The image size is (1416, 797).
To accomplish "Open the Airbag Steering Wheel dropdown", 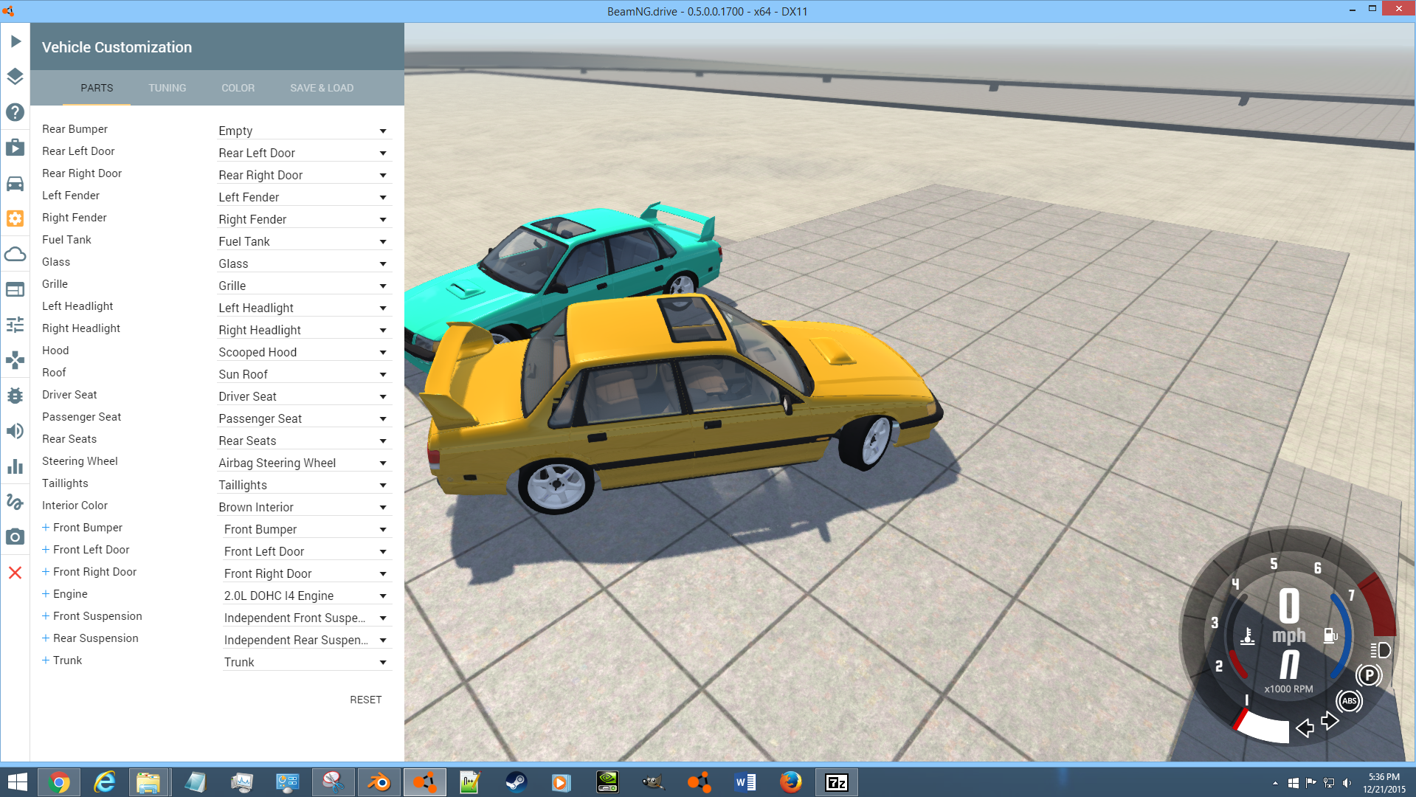I will pos(303,463).
